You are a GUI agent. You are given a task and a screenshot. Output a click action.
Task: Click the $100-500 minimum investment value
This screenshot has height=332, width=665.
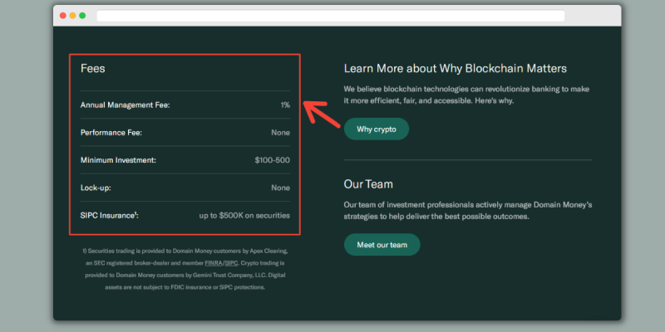(273, 160)
